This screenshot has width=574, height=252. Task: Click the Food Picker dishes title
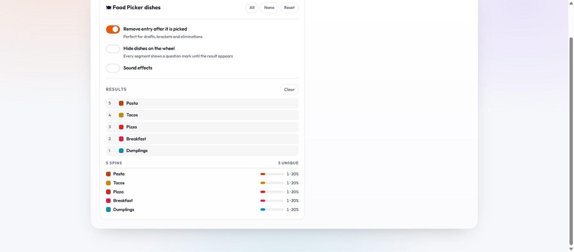[136, 7]
